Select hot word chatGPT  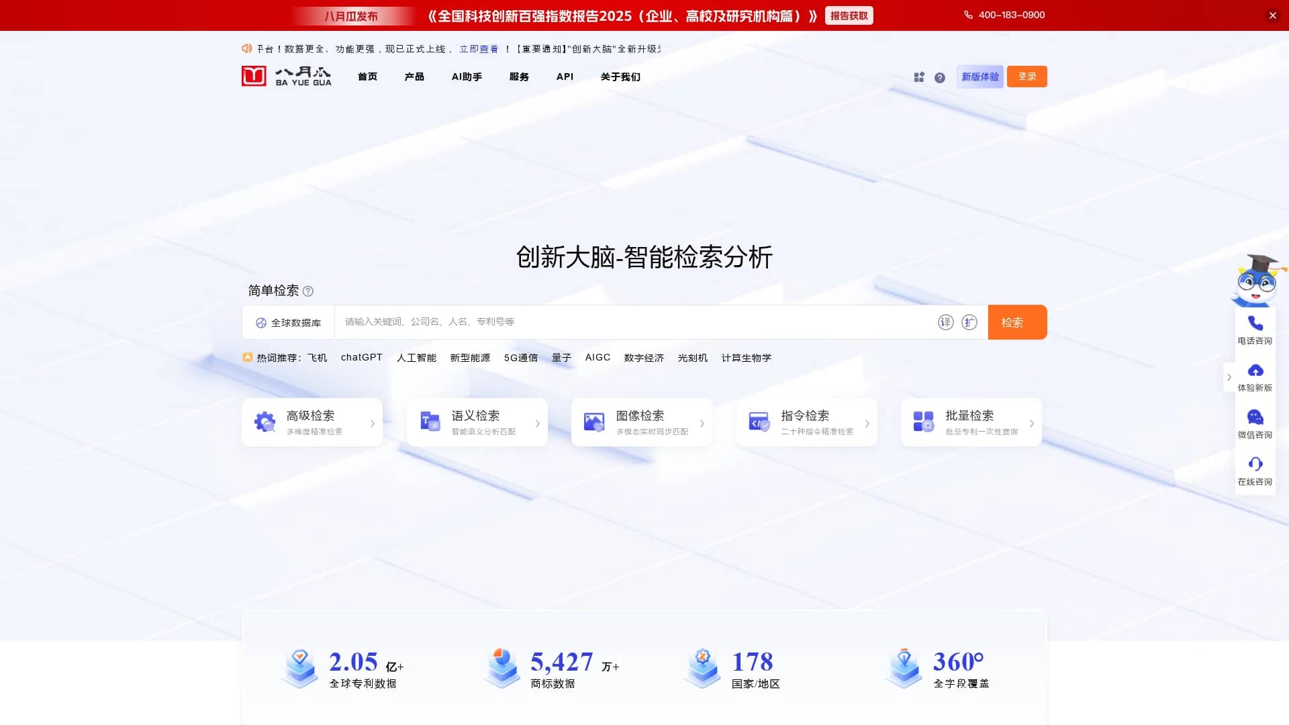(362, 358)
